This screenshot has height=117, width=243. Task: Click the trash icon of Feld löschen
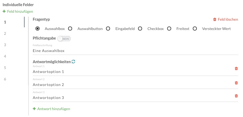[x=215, y=19]
